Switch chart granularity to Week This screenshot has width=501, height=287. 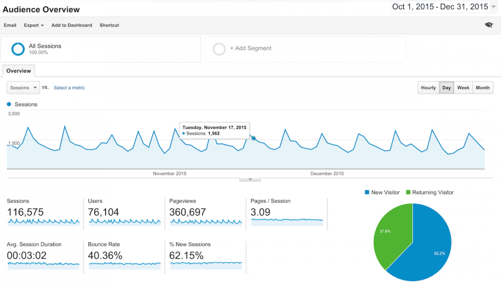[x=463, y=88]
